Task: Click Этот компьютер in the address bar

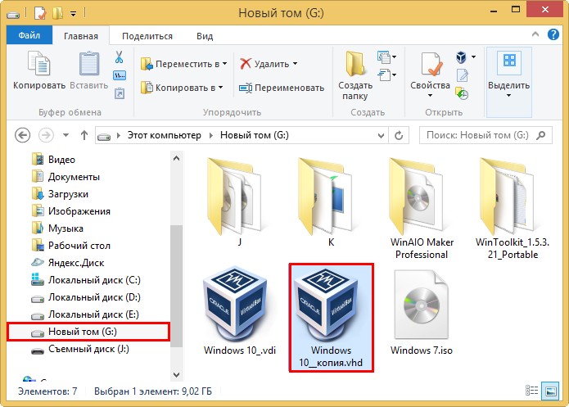Action: click(x=164, y=135)
